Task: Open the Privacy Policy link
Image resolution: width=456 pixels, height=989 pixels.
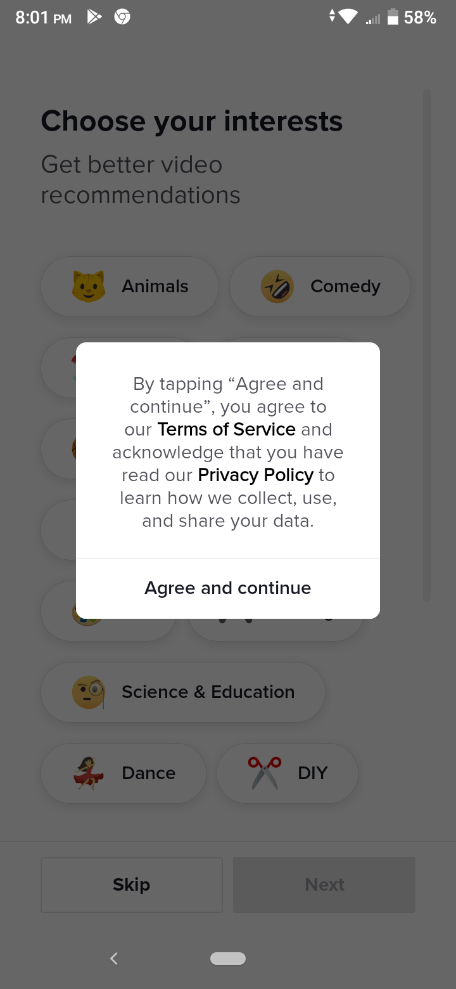Action: coord(256,475)
